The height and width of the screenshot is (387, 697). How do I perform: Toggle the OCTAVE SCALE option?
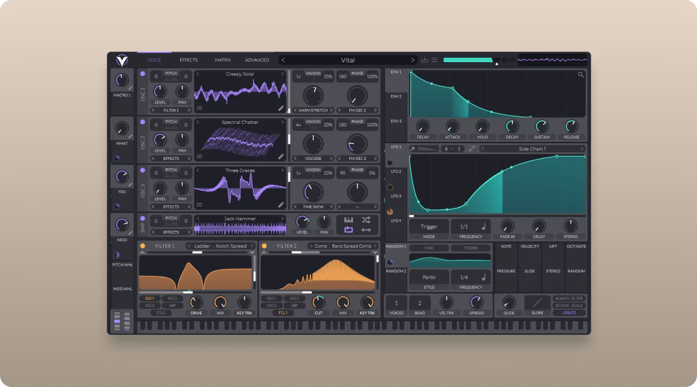(569, 306)
